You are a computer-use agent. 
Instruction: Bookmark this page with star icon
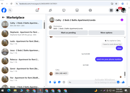[116, 4]
